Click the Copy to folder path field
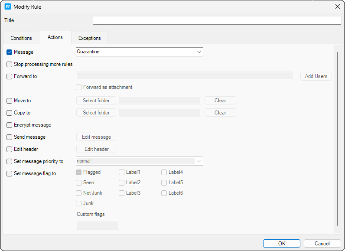The height and width of the screenshot is (251, 345). point(160,113)
